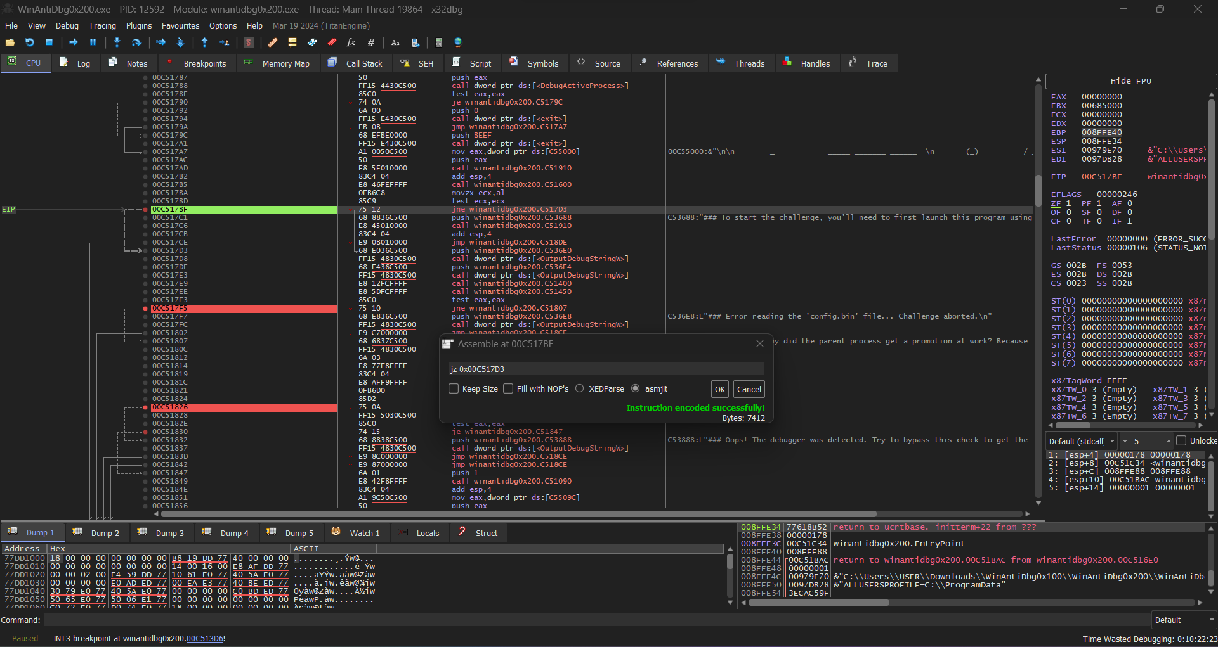
Task: Click the assemble instruction input field
Action: pyautogui.click(x=606, y=369)
